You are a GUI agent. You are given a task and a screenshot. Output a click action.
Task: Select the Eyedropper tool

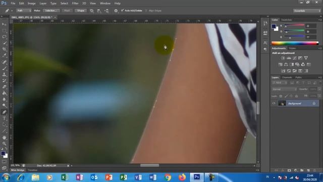(4, 56)
